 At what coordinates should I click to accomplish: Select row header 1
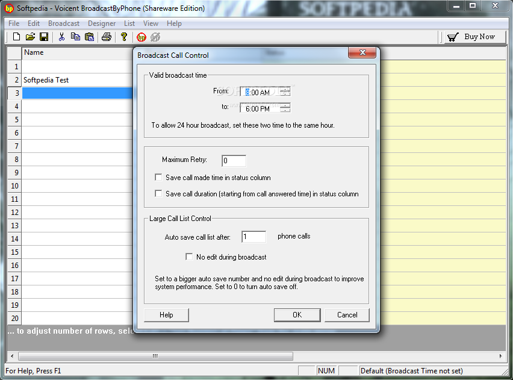pyautogui.click(x=14, y=67)
